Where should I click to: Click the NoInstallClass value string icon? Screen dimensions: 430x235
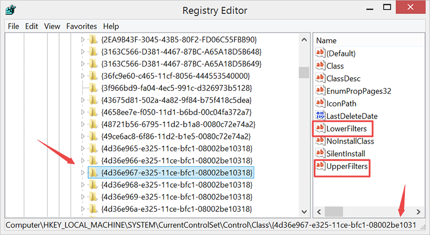click(x=320, y=141)
